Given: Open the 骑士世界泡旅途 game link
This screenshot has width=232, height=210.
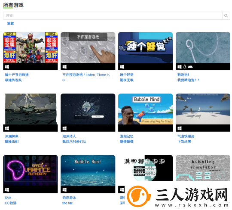Looking at the screenshot, I should (17, 75).
